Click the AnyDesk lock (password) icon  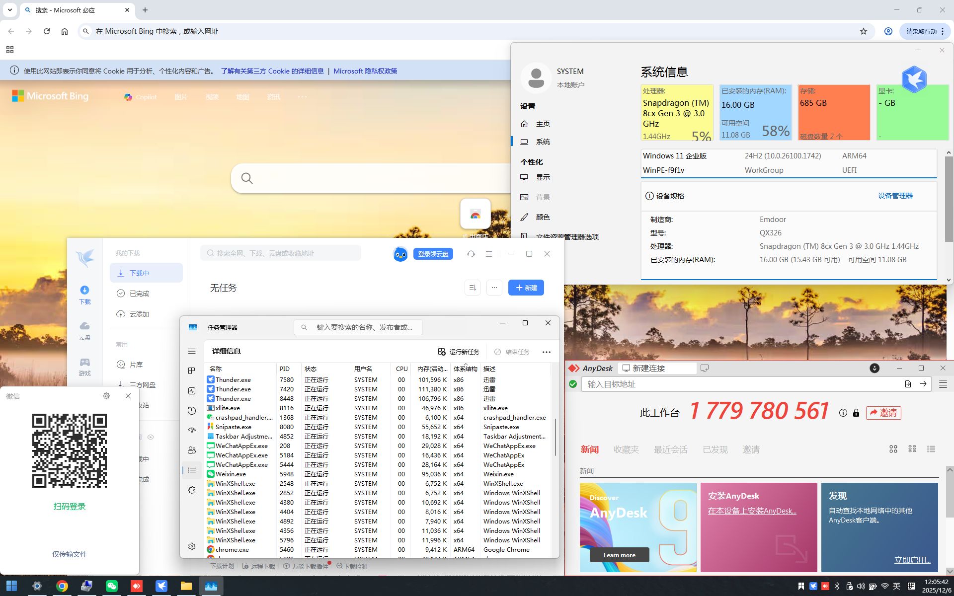pyautogui.click(x=856, y=413)
